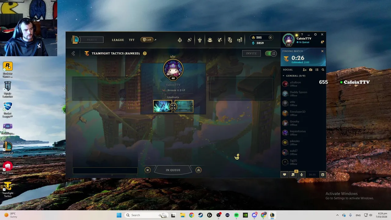Viewport: 391px width, 220px height.
Task: Select friend Inquisitorius
Action: [303, 133]
